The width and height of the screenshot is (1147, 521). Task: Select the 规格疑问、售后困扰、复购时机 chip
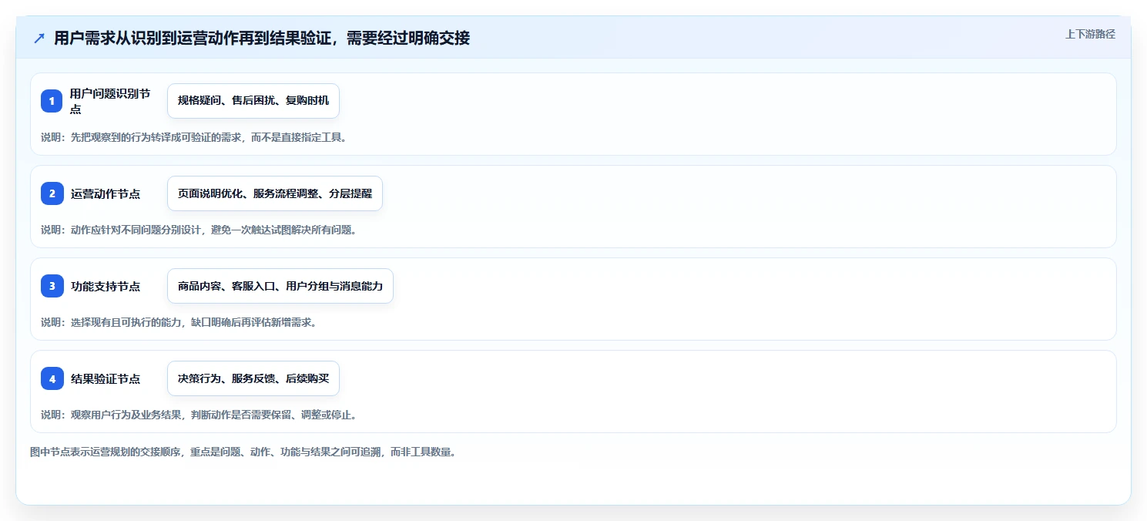click(253, 101)
